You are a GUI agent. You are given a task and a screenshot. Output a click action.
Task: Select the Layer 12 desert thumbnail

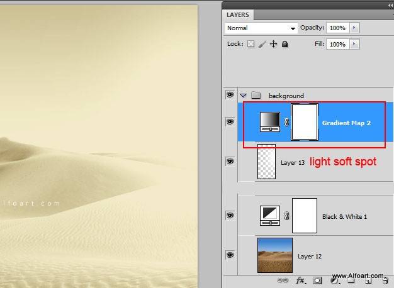point(275,255)
